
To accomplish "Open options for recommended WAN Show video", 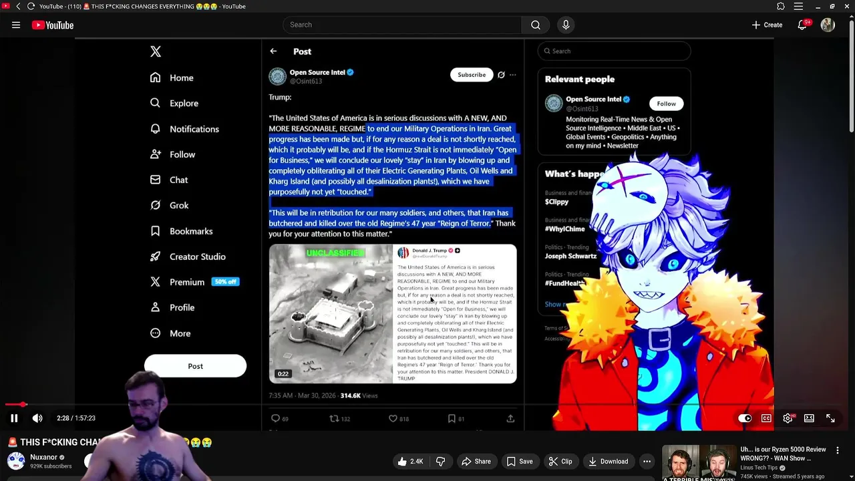I will click(x=837, y=451).
